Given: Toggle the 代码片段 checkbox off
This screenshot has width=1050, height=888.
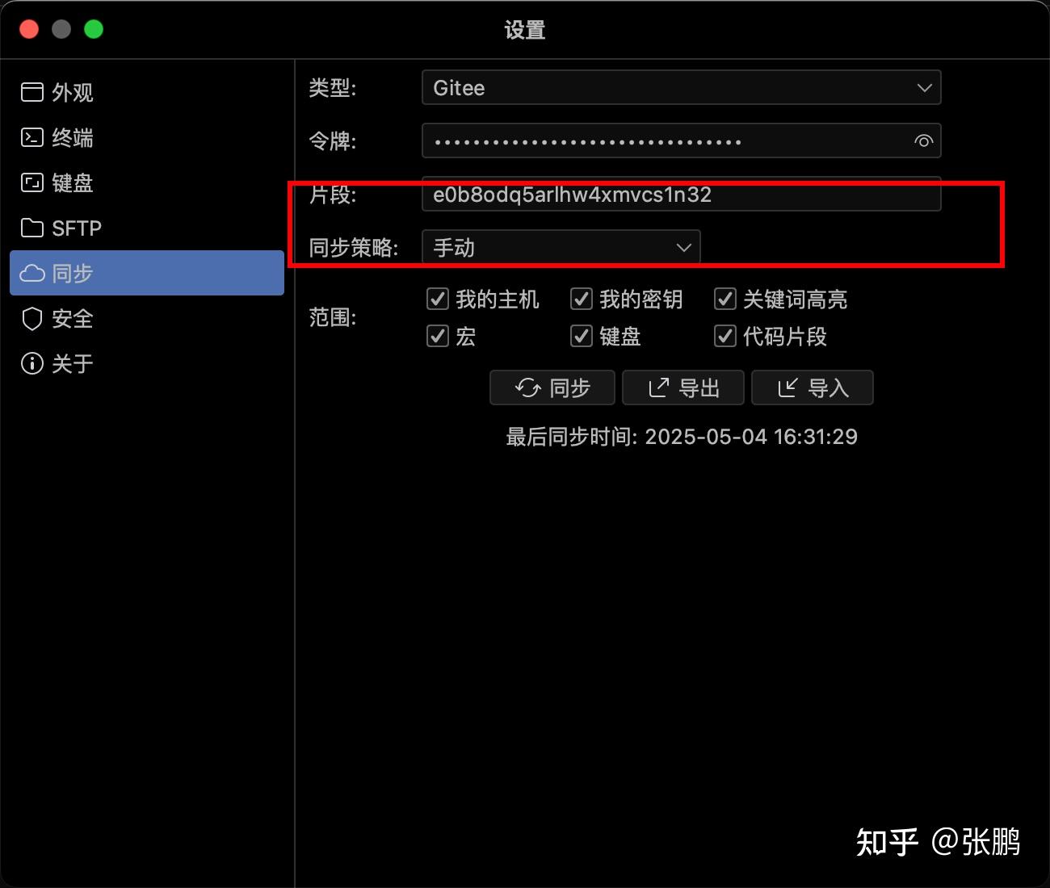Looking at the screenshot, I should click(724, 337).
